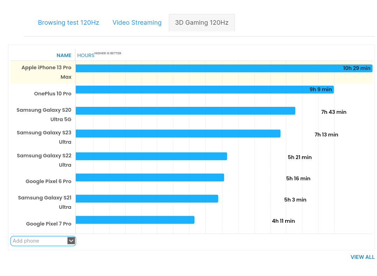Click the Google Pixel 7 Pro name label
Viewport: 377px width, 276px height.
tap(49, 224)
